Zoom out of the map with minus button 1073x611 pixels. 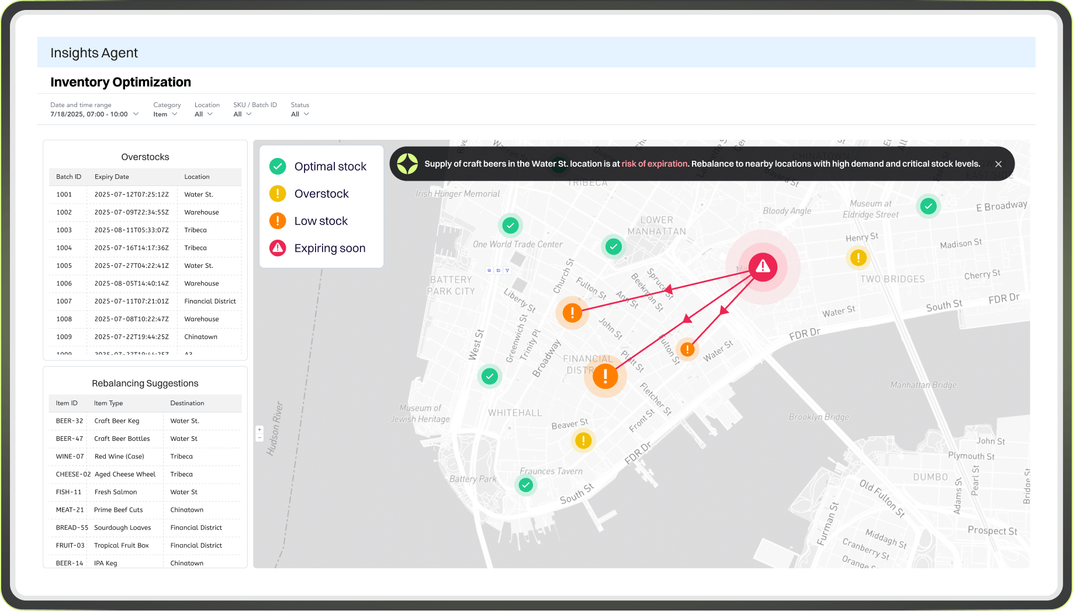(259, 438)
